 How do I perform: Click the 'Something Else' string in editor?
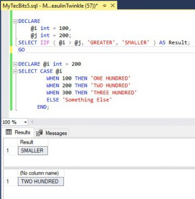87,100
